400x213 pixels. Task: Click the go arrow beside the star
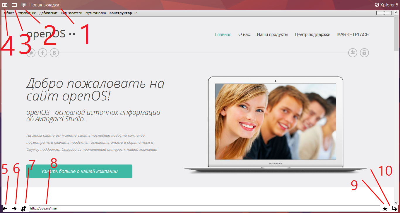tap(395, 209)
